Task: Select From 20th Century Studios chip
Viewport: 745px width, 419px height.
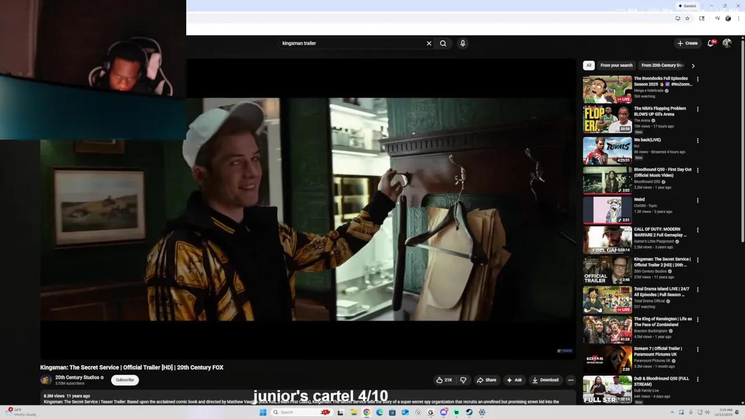Action: [x=662, y=65]
